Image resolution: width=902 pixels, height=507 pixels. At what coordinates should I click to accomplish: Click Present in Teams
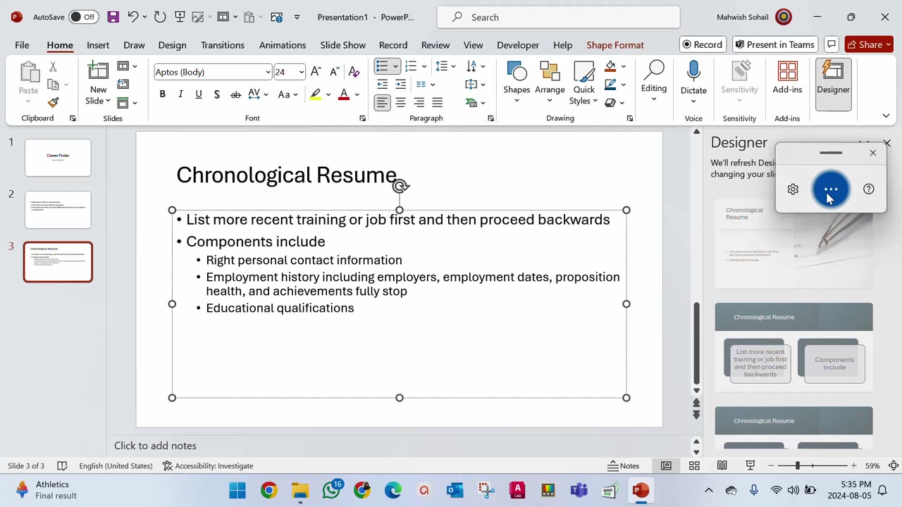click(x=775, y=44)
